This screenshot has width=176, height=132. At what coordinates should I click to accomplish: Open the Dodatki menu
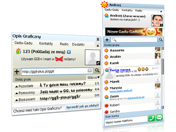78,44
